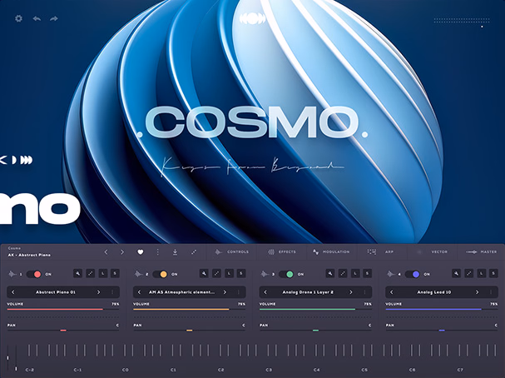Viewport: 505px width, 378px height.
Task: Turn off layer 3 green ON switch
Action: (x=286, y=274)
